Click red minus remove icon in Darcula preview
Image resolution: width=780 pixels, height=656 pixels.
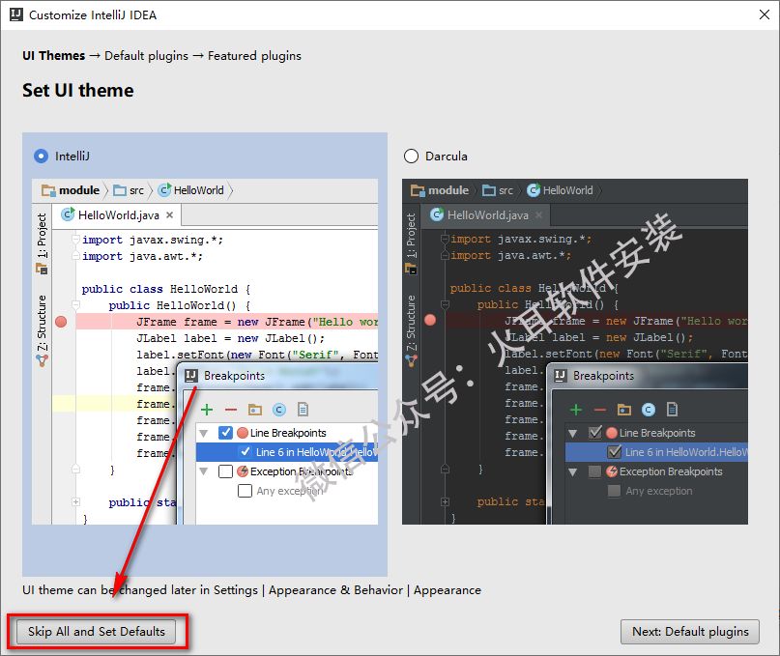pos(600,410)
